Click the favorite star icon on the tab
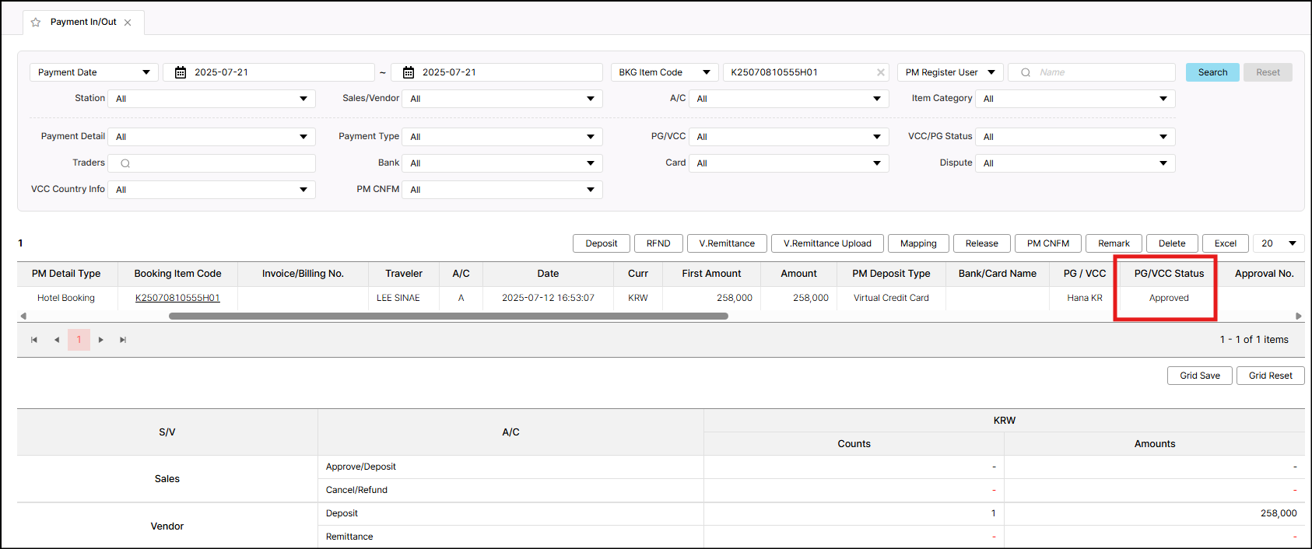1312x549 pixels. [x=36, y=23]
